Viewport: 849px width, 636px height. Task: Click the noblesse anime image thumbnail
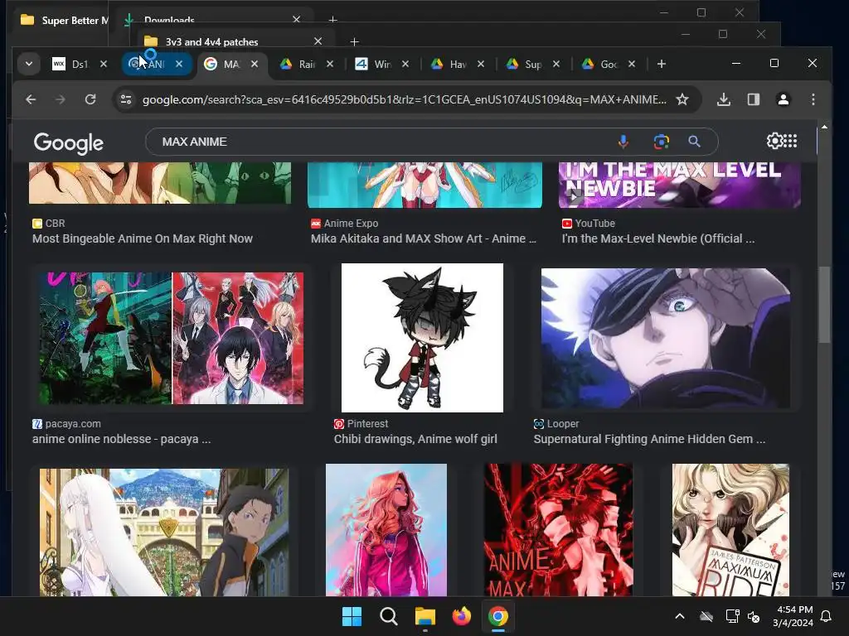pyautogui.click(x=171, y=338)
